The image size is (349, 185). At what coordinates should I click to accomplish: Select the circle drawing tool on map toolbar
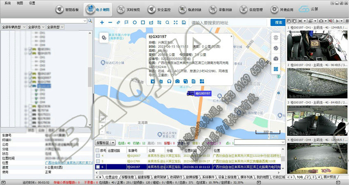pos(135,23)
